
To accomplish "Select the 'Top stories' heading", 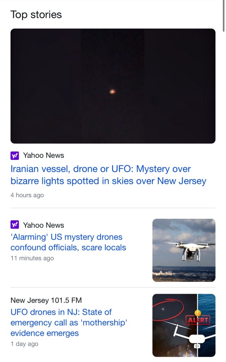I will click(36, 15).
